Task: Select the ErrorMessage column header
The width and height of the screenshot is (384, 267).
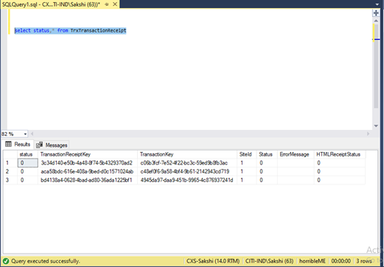Action: click(x=296, y=154)
